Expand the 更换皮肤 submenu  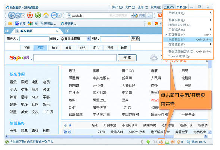[188, 20]
